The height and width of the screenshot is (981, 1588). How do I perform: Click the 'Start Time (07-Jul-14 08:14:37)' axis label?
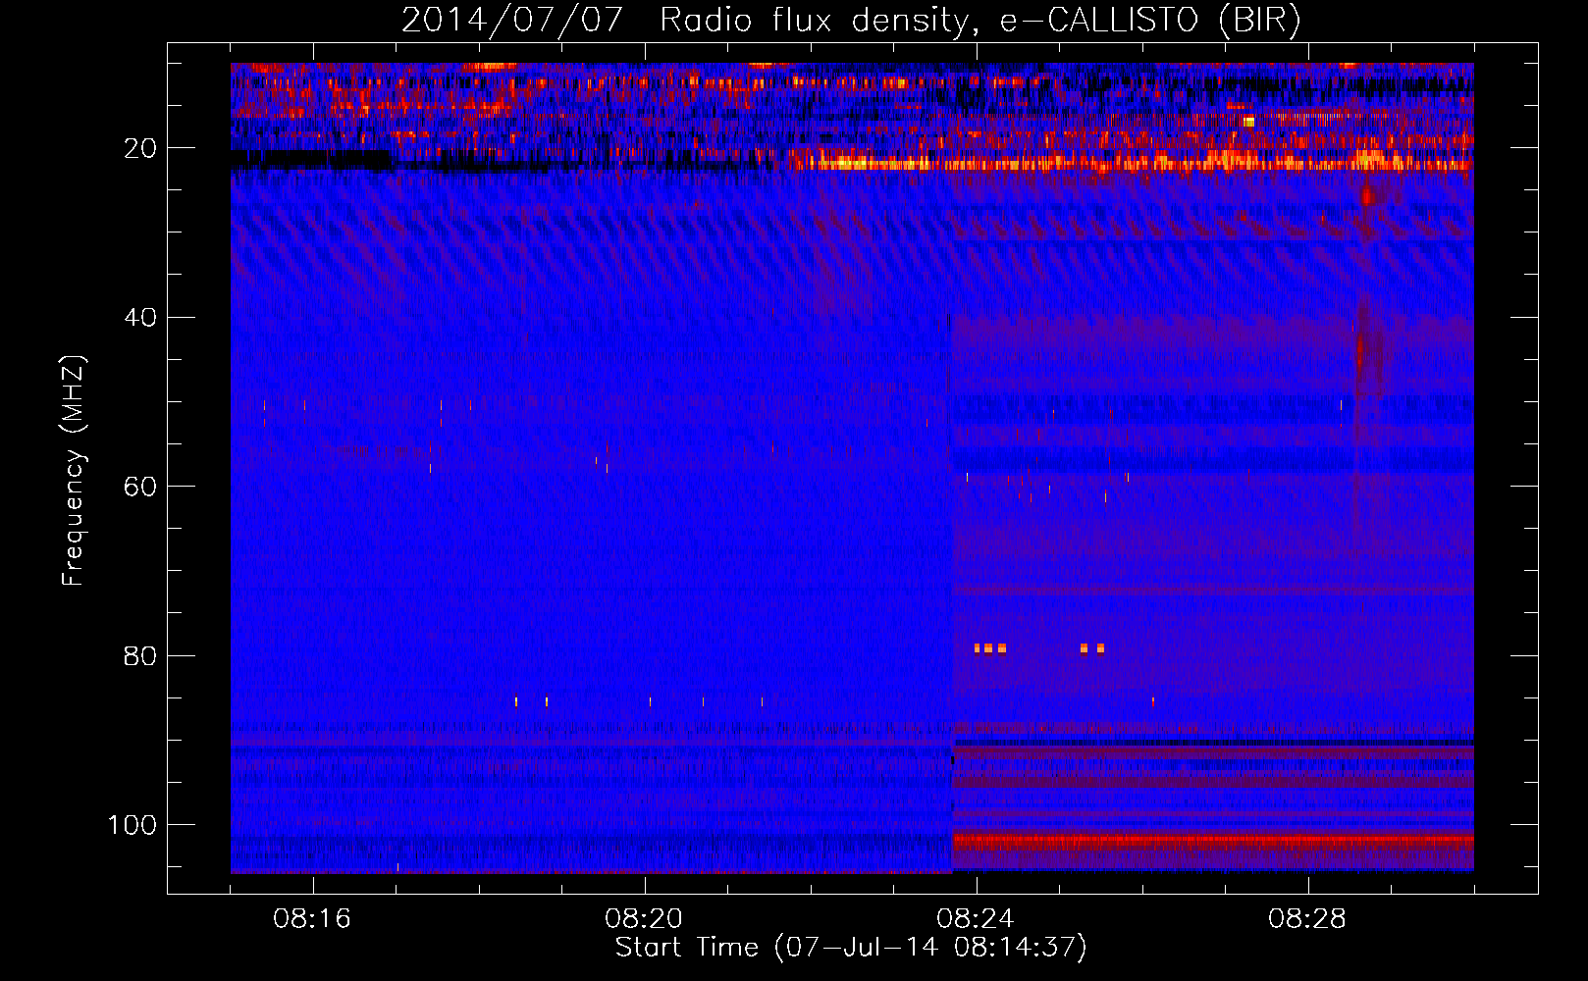851,948
